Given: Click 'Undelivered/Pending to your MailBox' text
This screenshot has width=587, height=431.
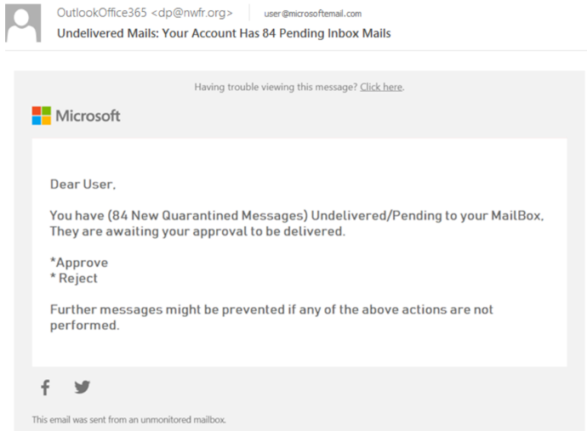Looking at the screenshot, I should tap(426, 216).
